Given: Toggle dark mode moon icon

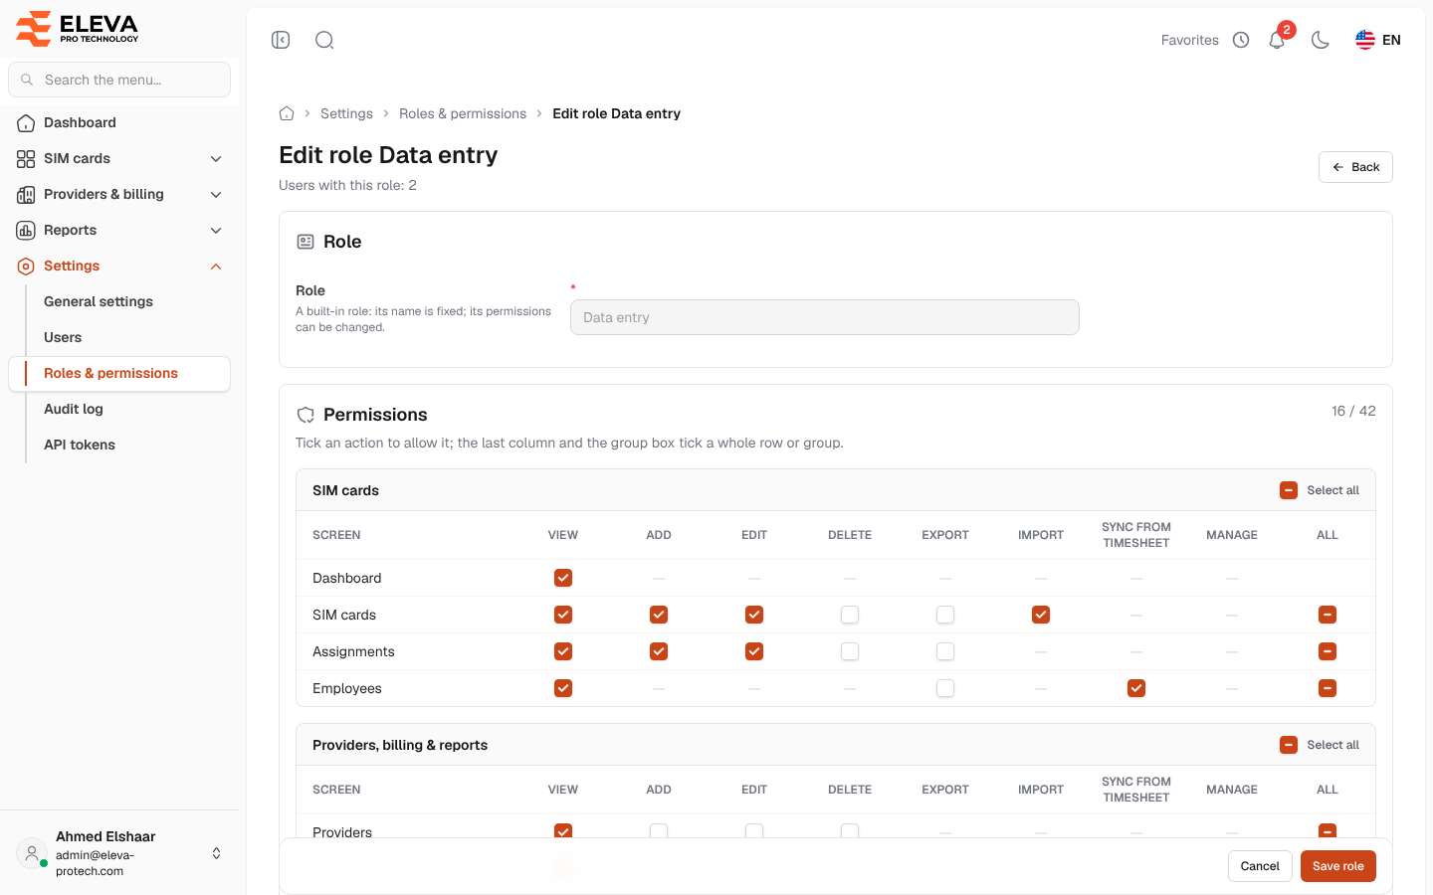Looking at the screenshot, I should (x=1321, y=40).
